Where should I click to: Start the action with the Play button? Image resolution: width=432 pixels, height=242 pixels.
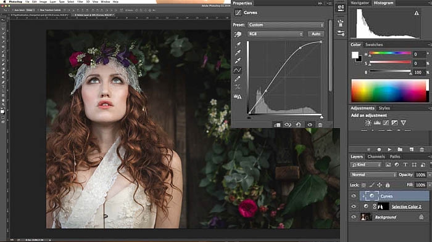[389, 150]
